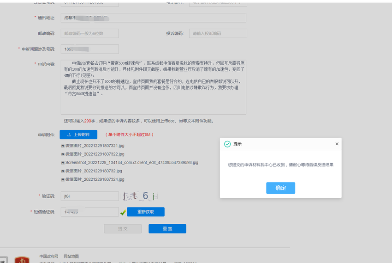Click the 还可以输入290字 remaining characters hint
The image size is (392, 263).
pyautogui.click(x=138, y=121)
